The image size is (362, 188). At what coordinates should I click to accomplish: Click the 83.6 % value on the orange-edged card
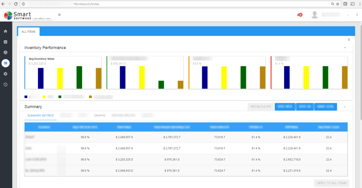(x=197, y=63)
